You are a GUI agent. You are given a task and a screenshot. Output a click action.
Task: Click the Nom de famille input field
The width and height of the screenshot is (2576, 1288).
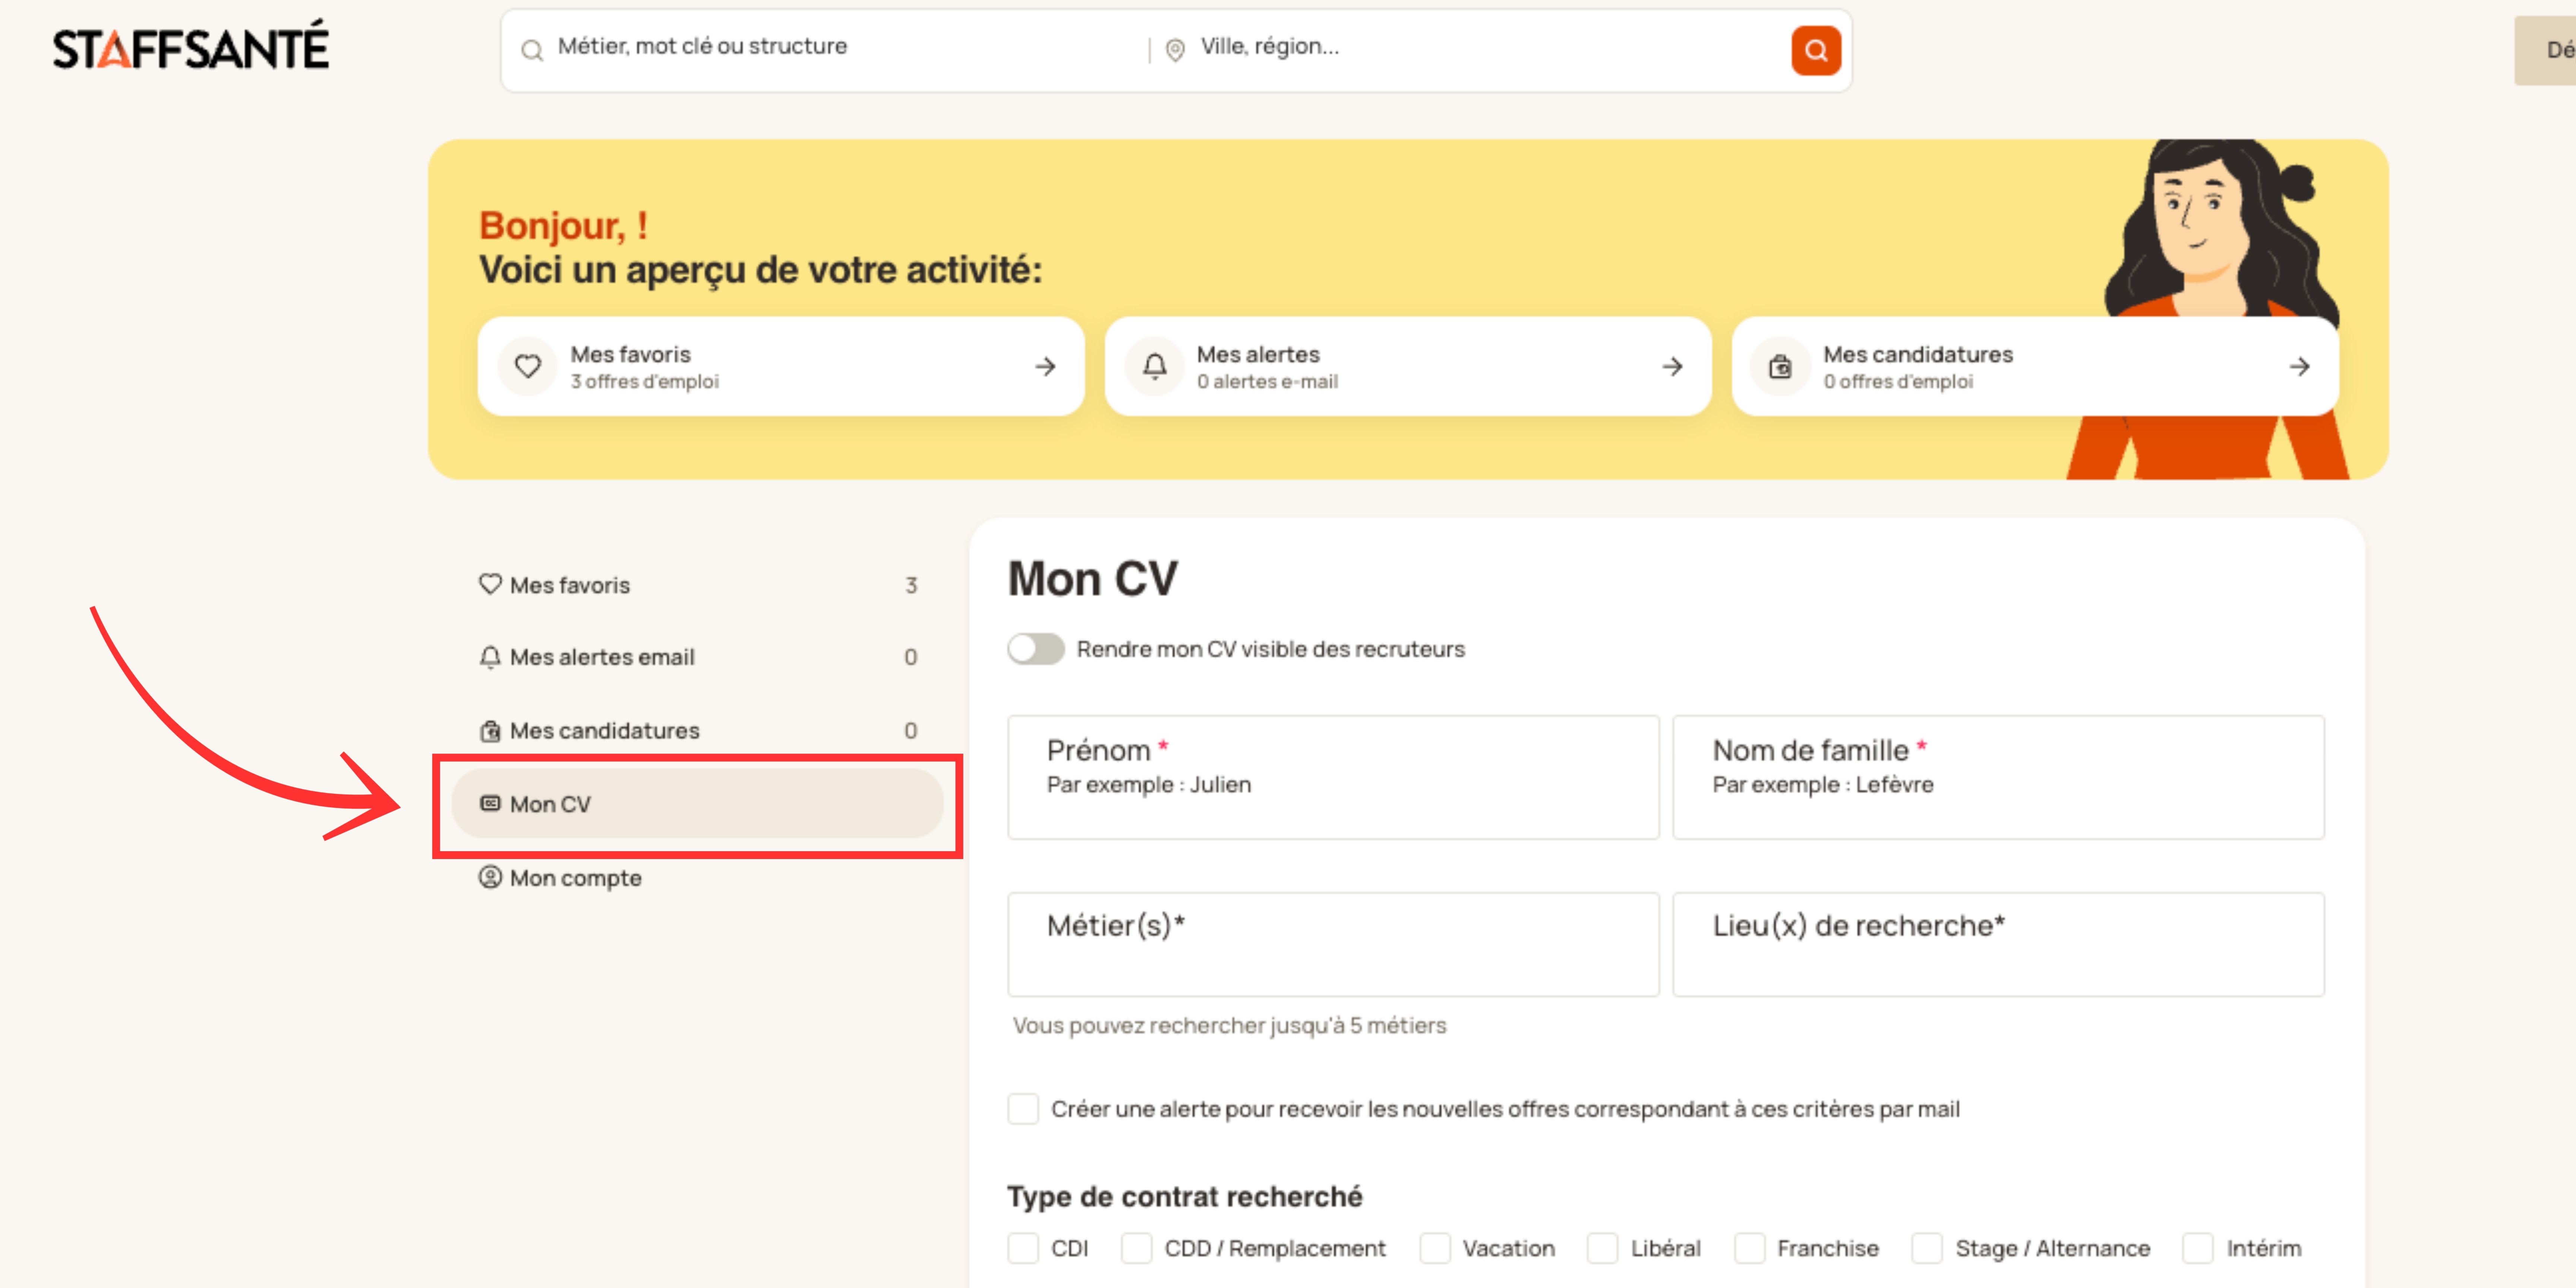(x=1998, y=777)
